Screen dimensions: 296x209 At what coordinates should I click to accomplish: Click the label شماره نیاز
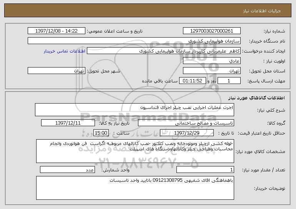pos(274,31)
